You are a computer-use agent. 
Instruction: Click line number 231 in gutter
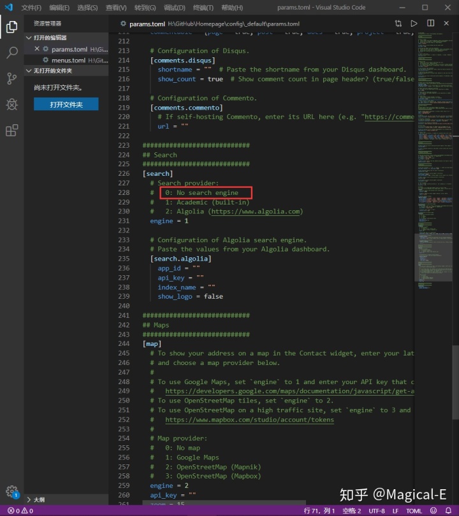(124, 221)
